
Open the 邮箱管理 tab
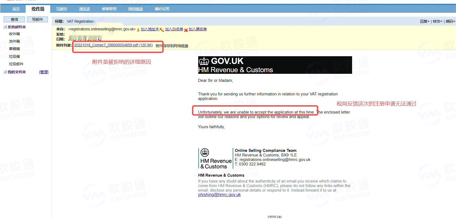point(109,9)
